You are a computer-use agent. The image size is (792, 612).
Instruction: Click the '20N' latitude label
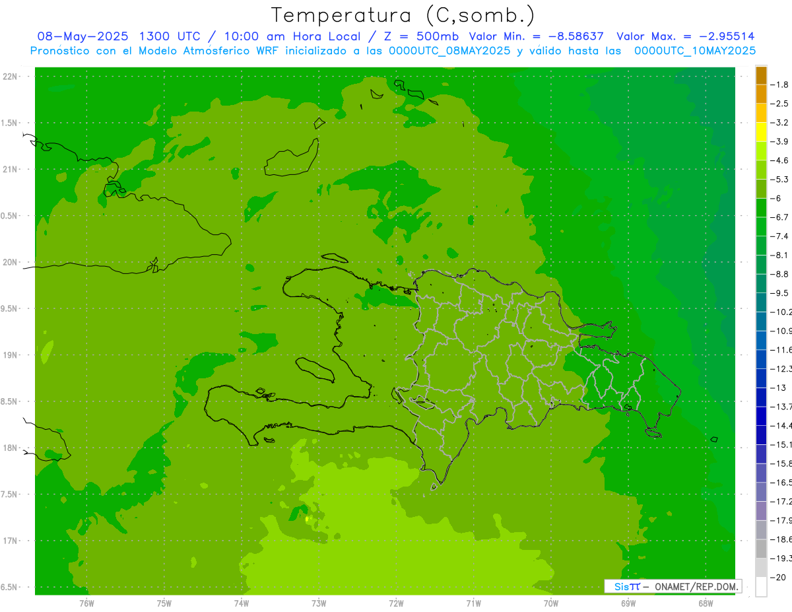click(x=10, y=262)
